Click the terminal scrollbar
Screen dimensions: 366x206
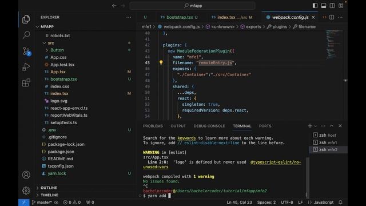point(308,177)
